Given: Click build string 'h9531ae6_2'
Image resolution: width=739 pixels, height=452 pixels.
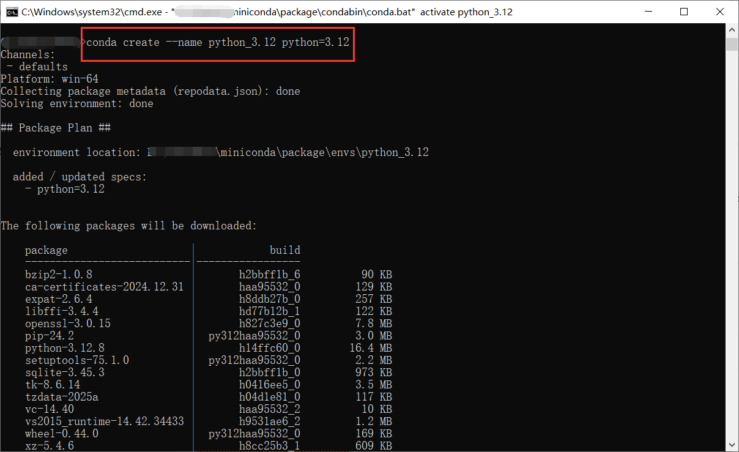Looking at the screenshot, I should (x=270, y=421).
